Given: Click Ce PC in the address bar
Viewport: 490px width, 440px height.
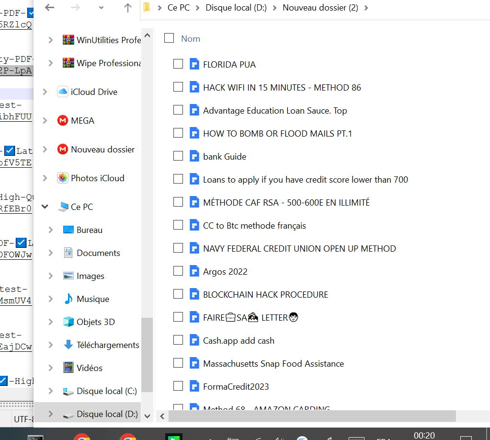Looking at the screenshot, I should coord(179,8).
